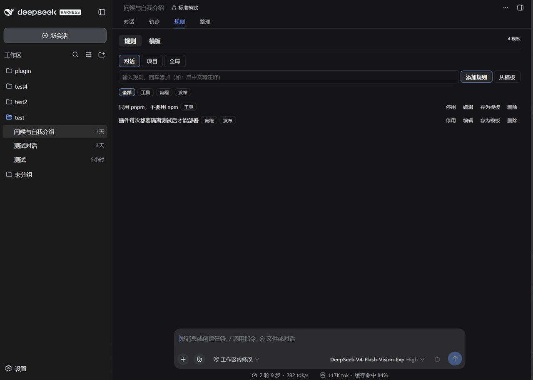Open the 模板 sub-tab
Image resolution: width=533 pixels, height=380 pixels.
click(x=155, y=41)
